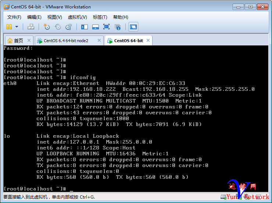The height and width of the screenshot is (203, 272).
Task: Click the Bcast:192.168.18.255 text
Action: point(155,89)
